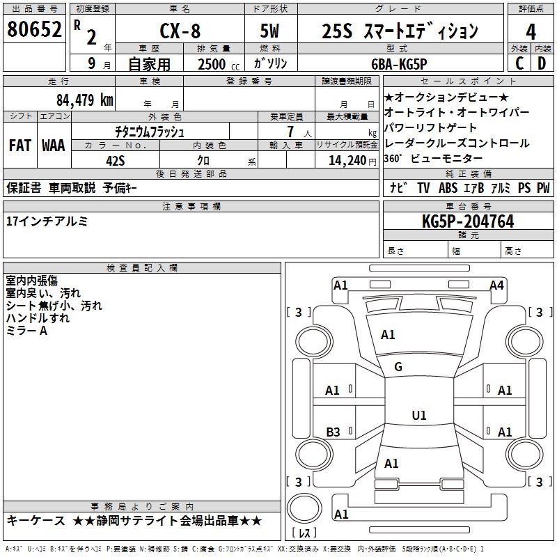Image resolution: width=557 pixels, height=557 pixels.
Task: Click レーダークルーズコントロール line
Action: click(457, 143)
